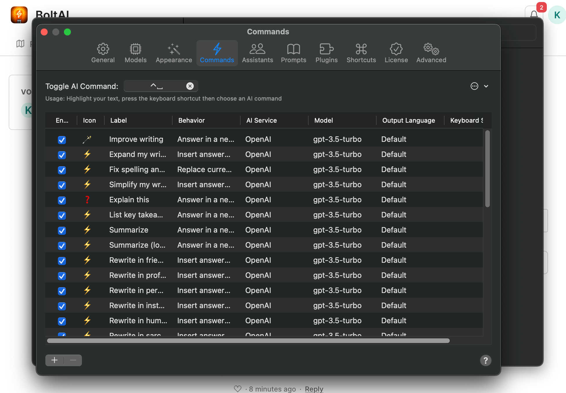
Task: Click the bolt icon for Fix spelling
Action: [87, 169]
